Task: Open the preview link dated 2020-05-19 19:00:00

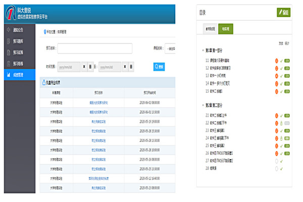Action: tap(98, 122)
